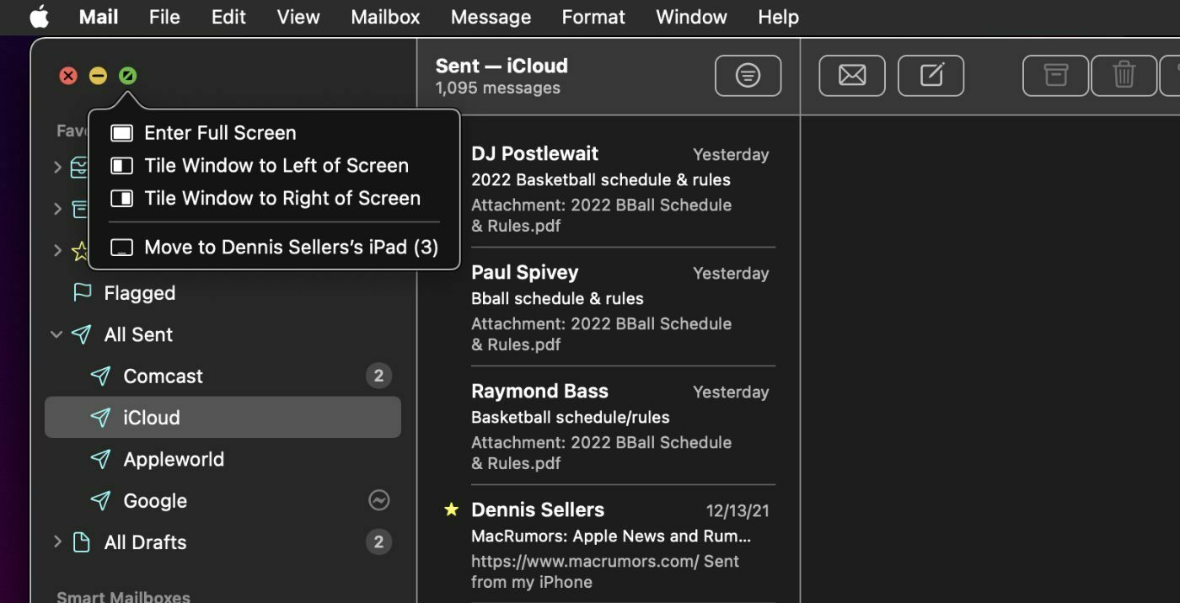Open the File menu

pos(164,17)
